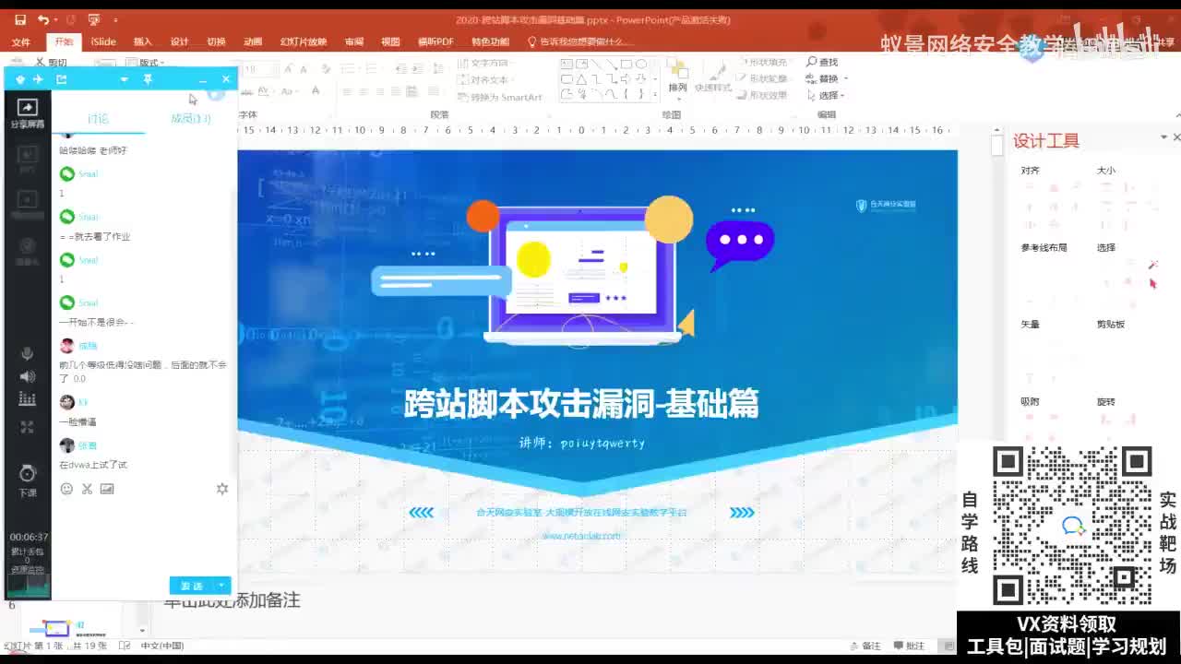Click the 备注 notes button in status bar

[865, 646]
